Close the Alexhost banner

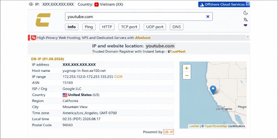tap(248, 37)
